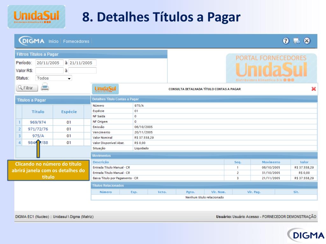Screen dimensions: 326x244
Task: Click the Seq. column header
Action: (x=237, y=162)
